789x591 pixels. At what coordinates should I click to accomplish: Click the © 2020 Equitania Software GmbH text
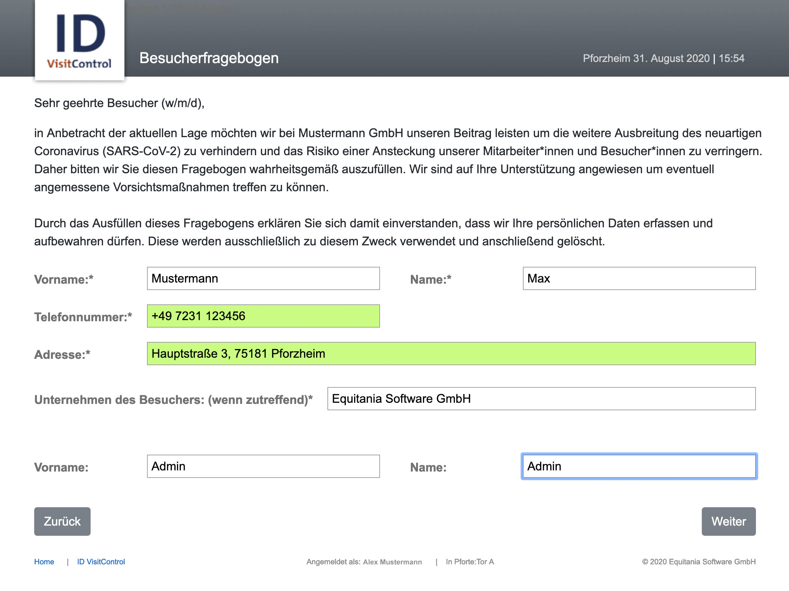(699, 562)
